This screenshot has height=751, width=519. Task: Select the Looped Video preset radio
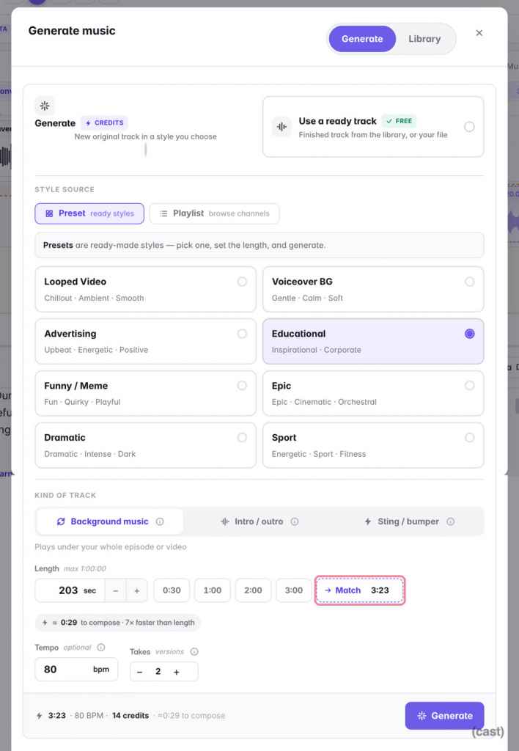[242, 282]
